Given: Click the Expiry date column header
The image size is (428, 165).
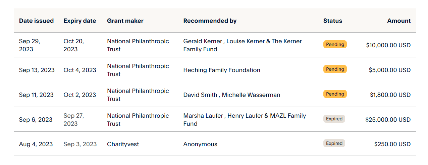Looking at the screenshot, I should pos(80,21).
